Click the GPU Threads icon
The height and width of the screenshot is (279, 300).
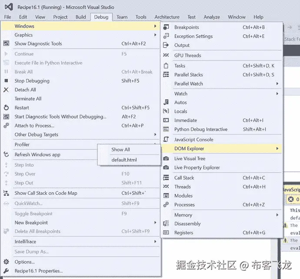[166, 55]
